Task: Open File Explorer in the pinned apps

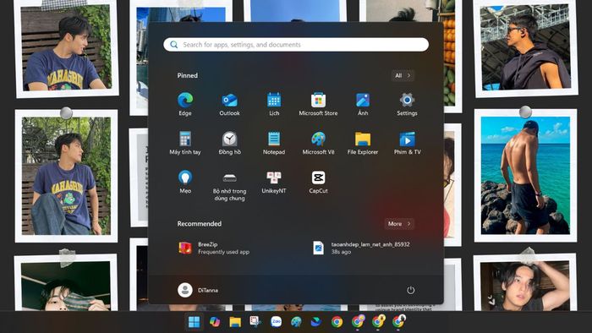Action: point(363,143)
